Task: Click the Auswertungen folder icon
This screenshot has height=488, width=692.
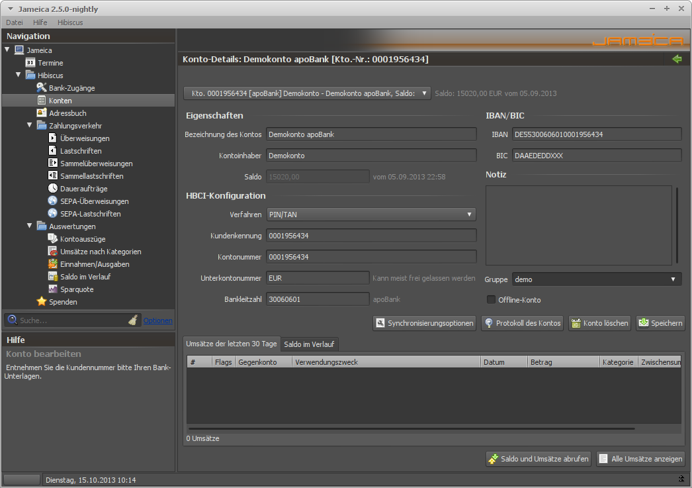Action: tap(42, 226)
